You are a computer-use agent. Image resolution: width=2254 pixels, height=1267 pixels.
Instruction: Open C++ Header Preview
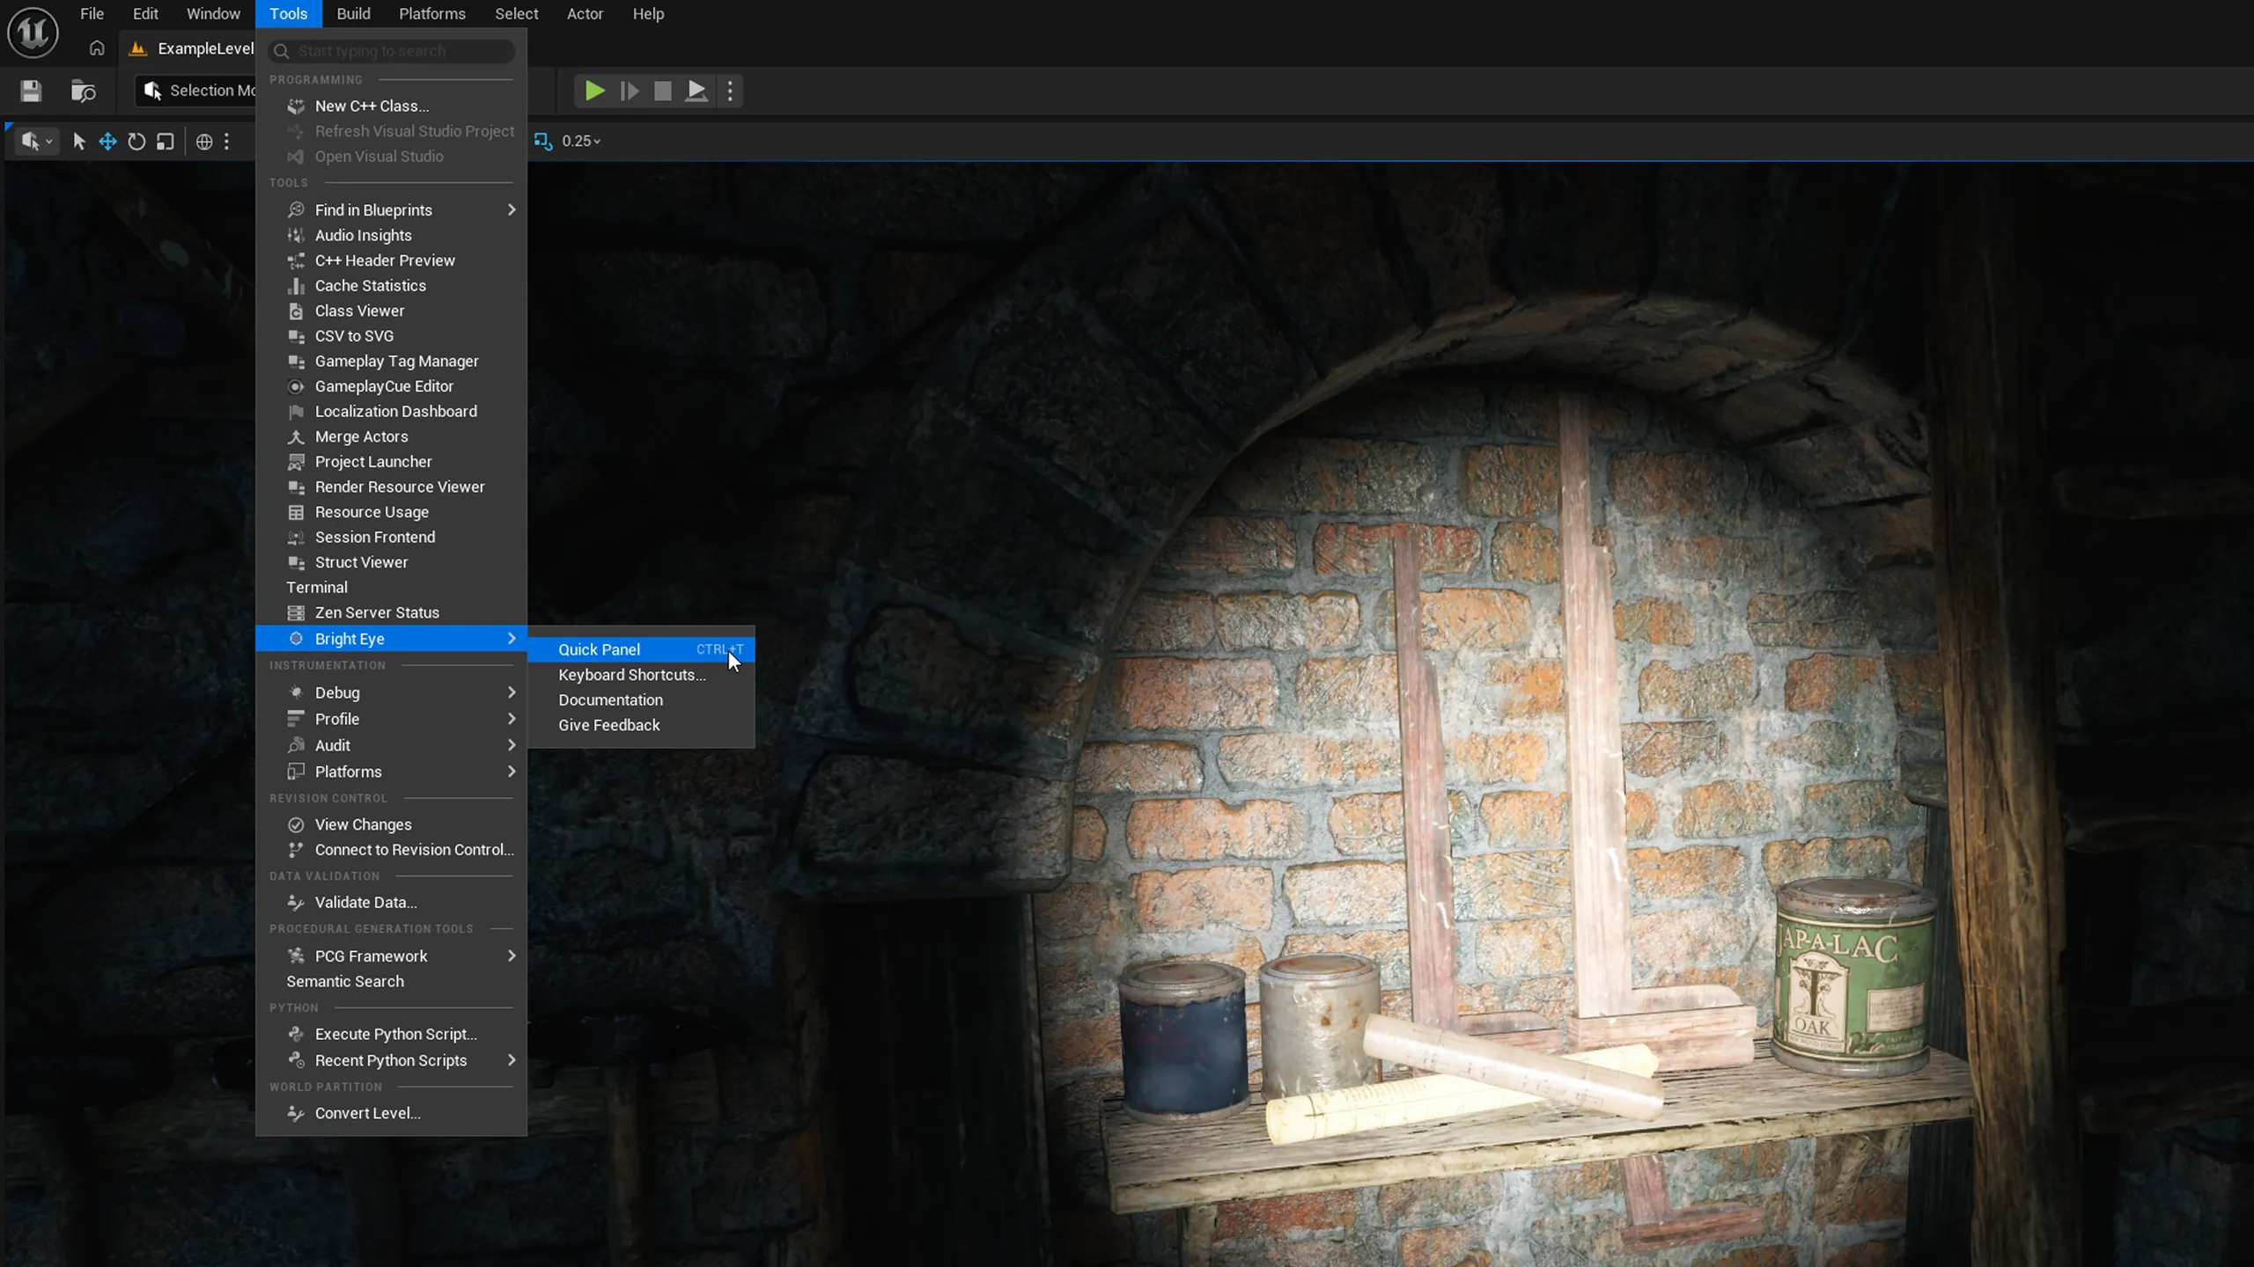pyautogui.click(x=392, y=260)
